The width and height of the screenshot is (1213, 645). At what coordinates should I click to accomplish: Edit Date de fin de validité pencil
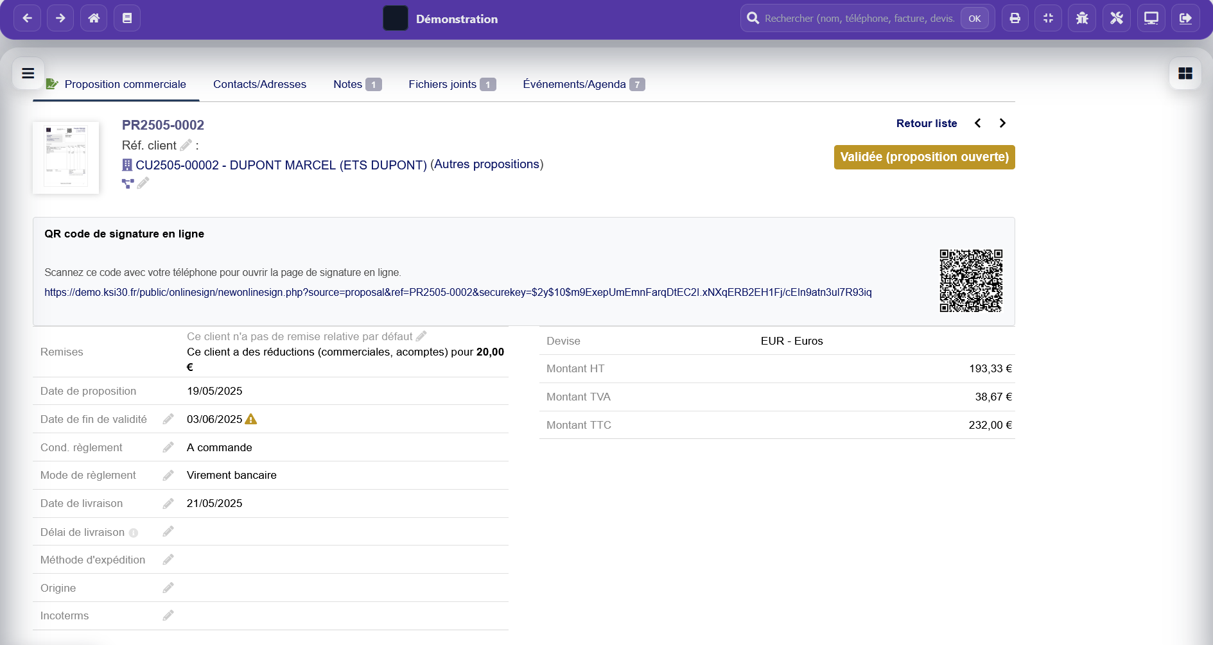(168, 419)
